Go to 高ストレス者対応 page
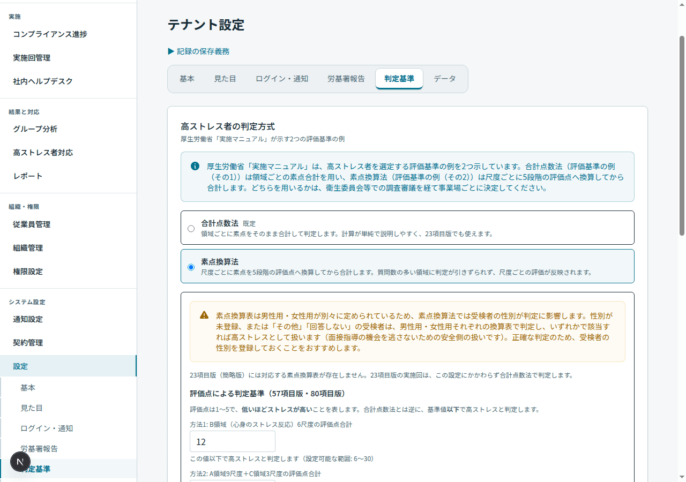 point(68,153)
